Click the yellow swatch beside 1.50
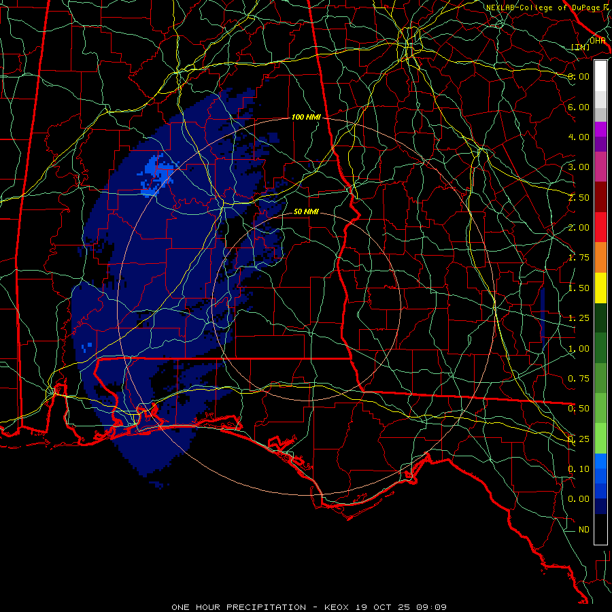The width and height of the screenshot is (612, 612). 600,288
